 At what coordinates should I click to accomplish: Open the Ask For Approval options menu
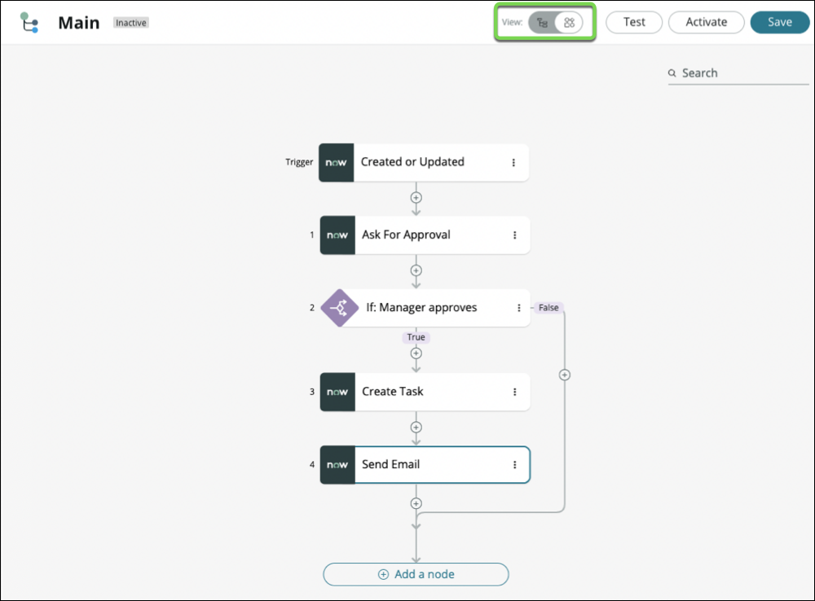[x=514, y=235]
